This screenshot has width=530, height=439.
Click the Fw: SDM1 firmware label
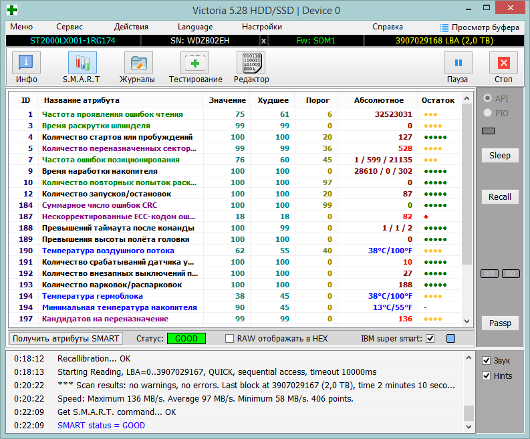tap(315, 41)
